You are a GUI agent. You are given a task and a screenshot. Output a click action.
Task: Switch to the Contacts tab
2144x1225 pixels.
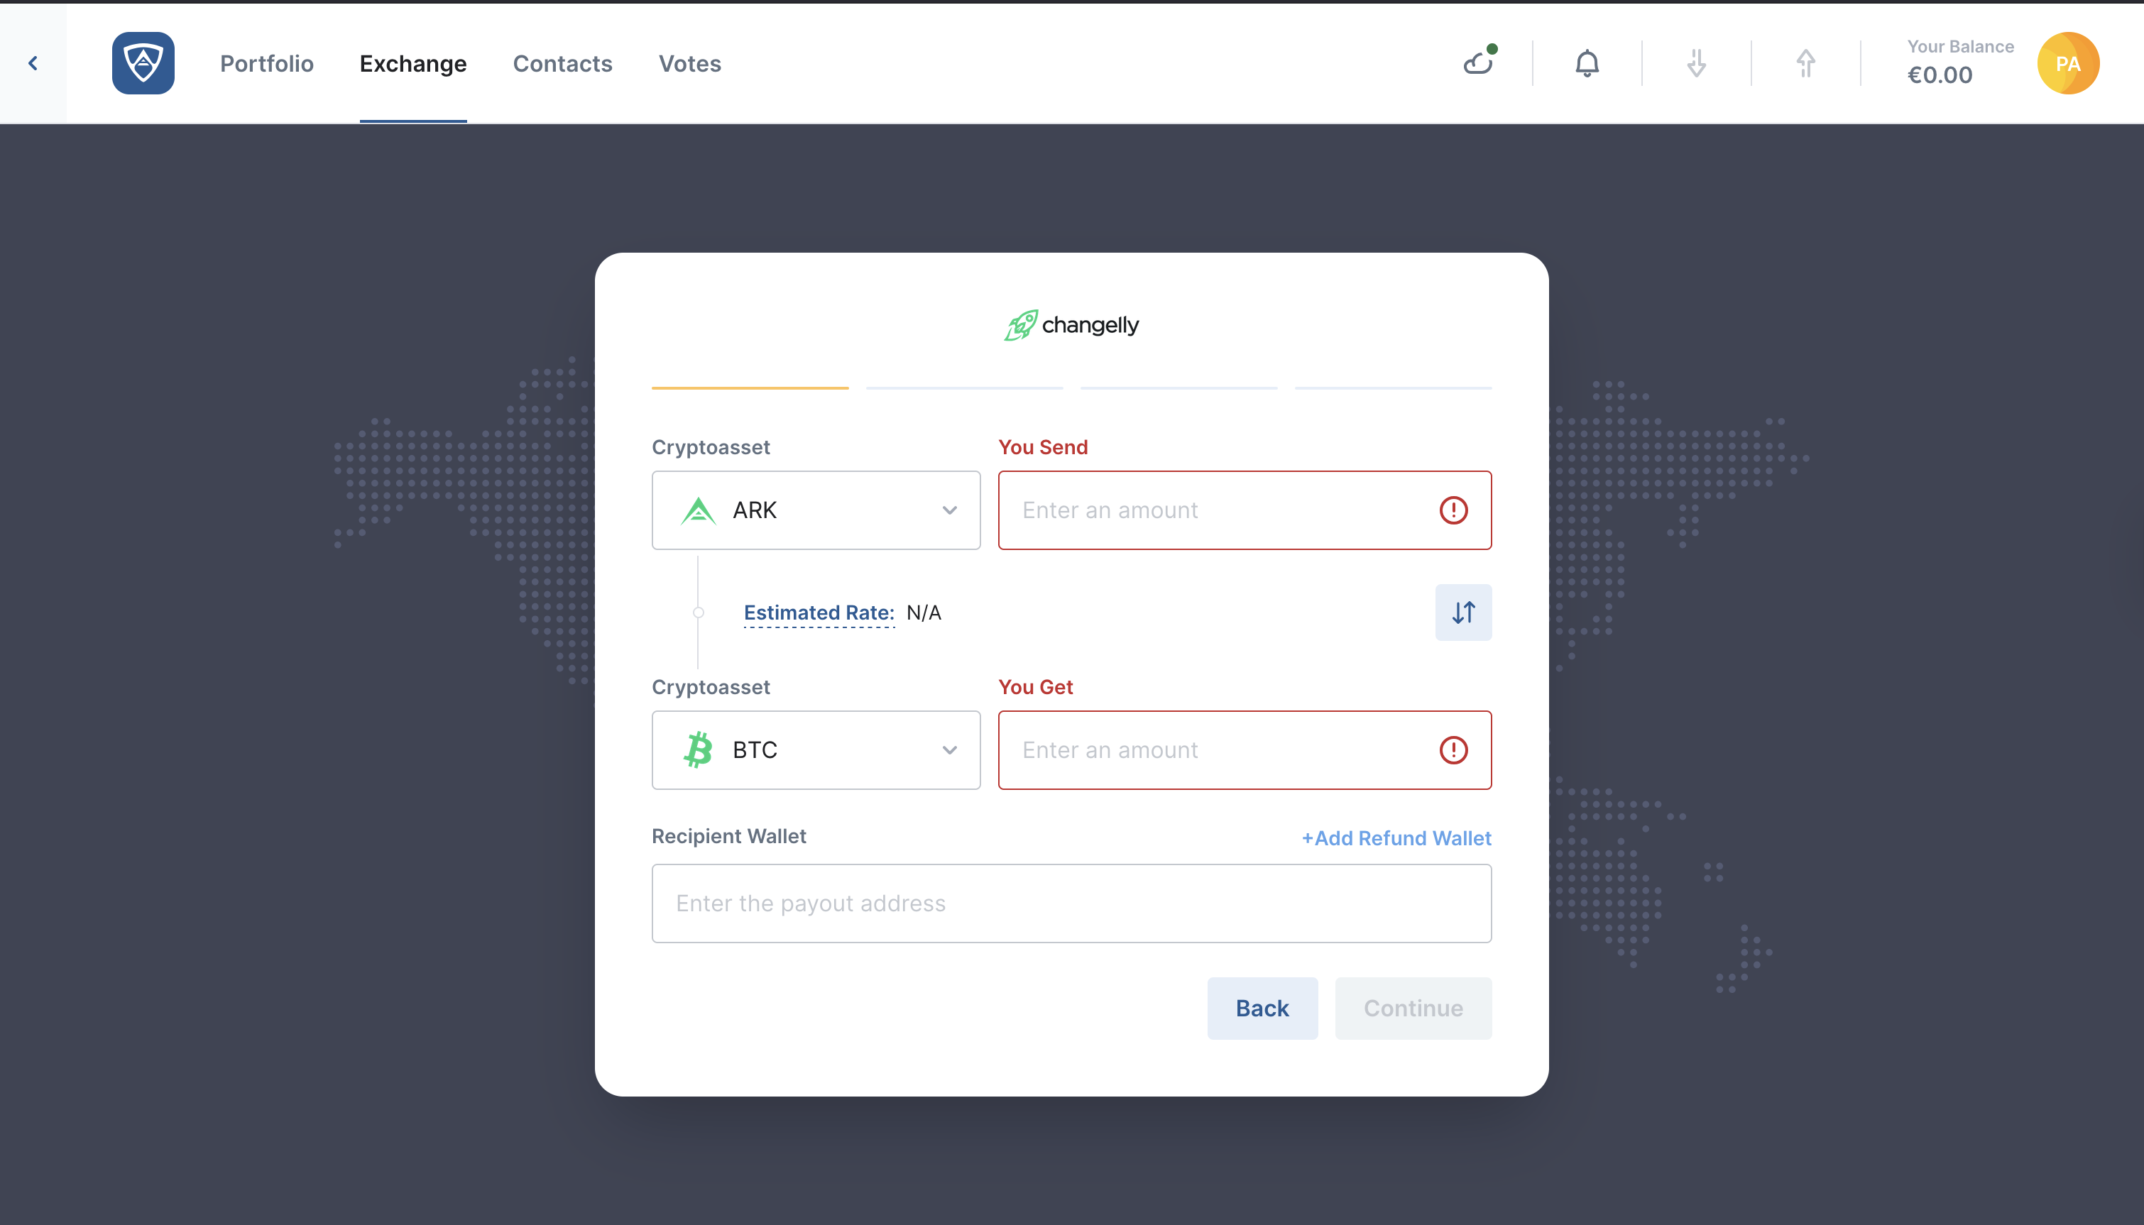pyautogui.click(x=562, y=64)
